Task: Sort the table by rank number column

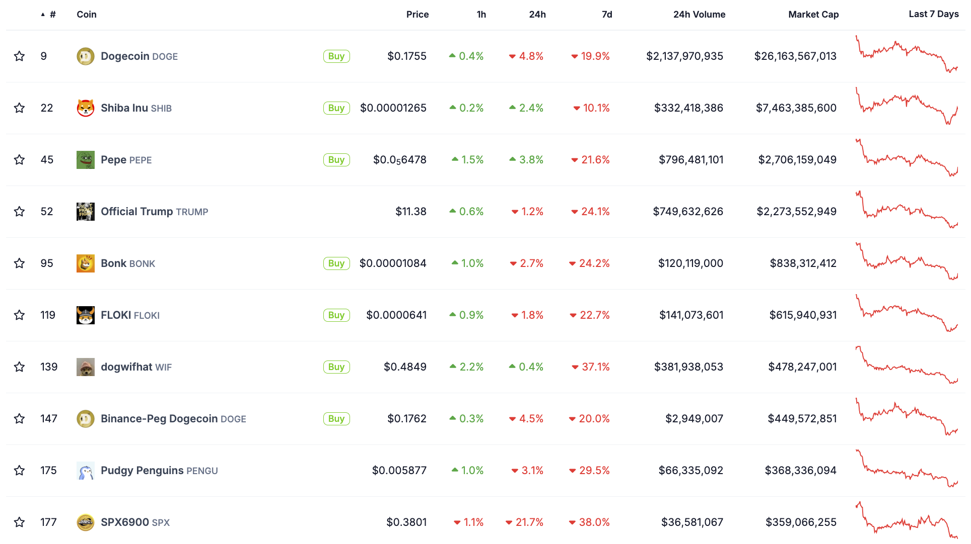Action: [52, 15]
